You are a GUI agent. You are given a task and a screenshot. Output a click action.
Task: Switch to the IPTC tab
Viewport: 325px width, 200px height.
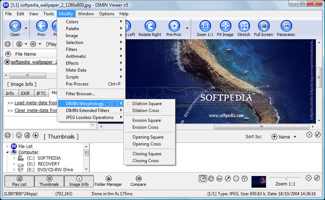pos(41,93)
